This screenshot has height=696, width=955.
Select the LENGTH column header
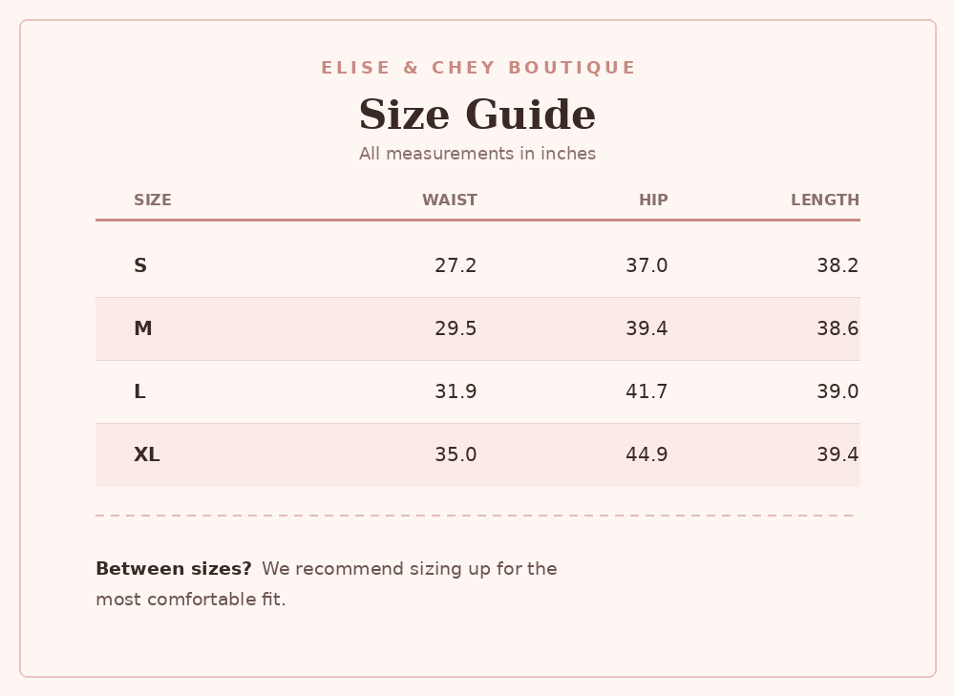825,200
